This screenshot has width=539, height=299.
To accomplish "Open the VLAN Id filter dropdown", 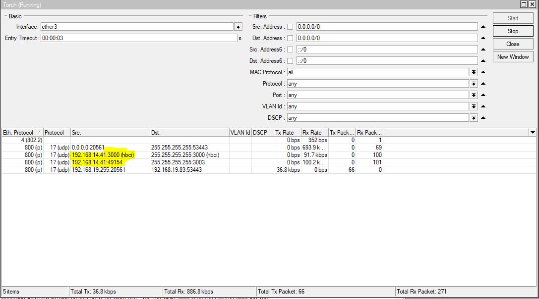I will tap(474, 106).
